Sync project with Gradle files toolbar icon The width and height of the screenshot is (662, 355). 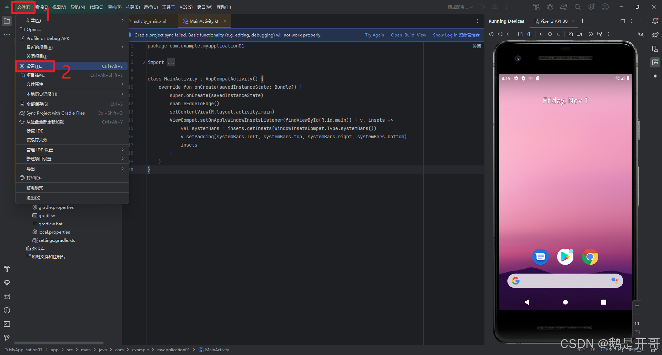[564, 7]
